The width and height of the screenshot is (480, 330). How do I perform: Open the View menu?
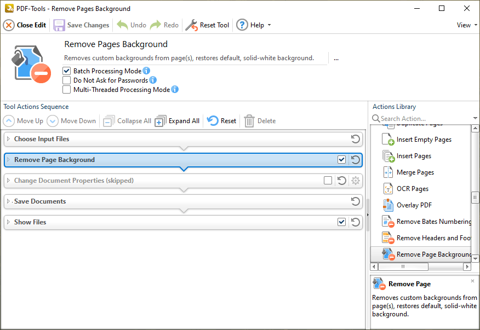tap(466, 25)
